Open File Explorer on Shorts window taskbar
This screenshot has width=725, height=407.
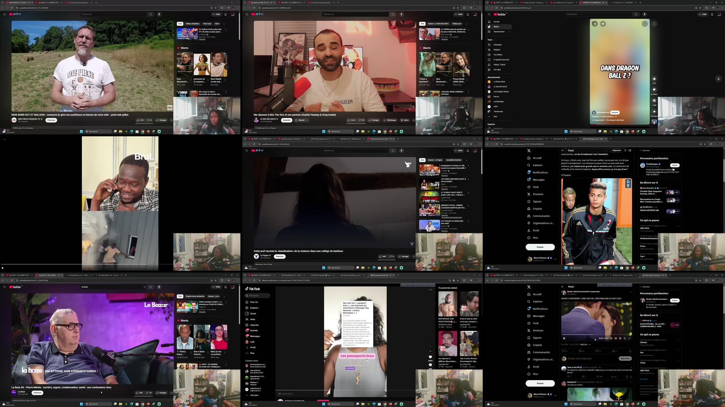pos(605,131)
